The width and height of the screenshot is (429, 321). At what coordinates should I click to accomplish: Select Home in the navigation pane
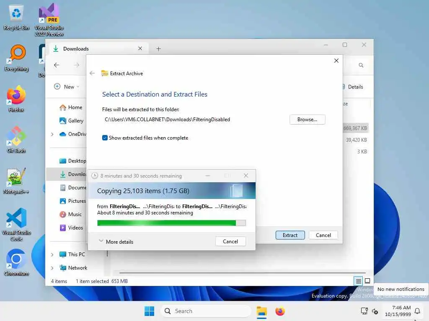click(71, 107)
